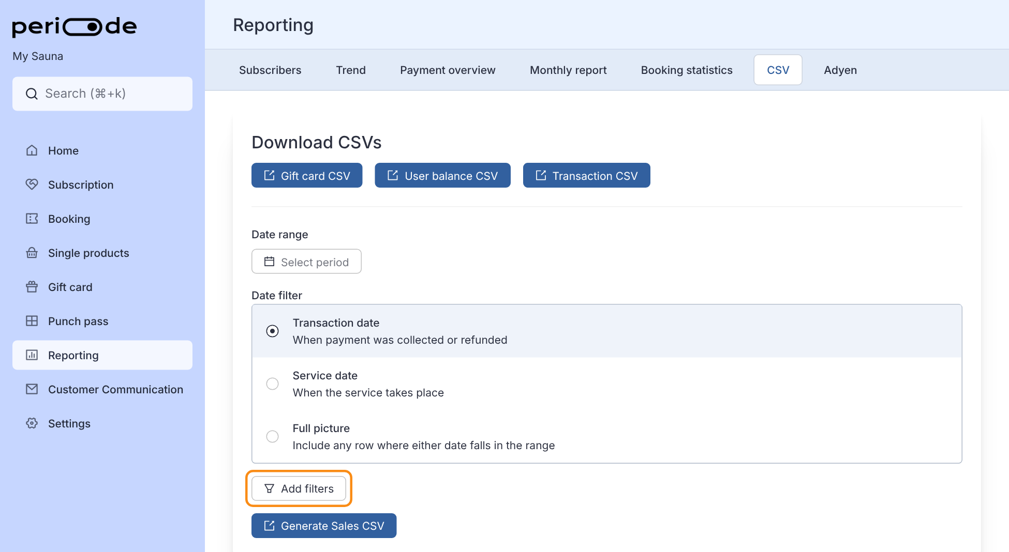Click the Punch pass grid icon
The width and height of the screenshot is (1009, 552).
32,321
